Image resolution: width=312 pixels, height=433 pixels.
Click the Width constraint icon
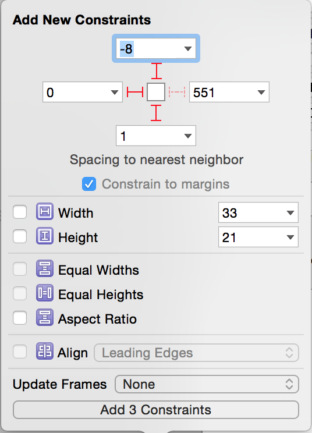click(45, 212)
